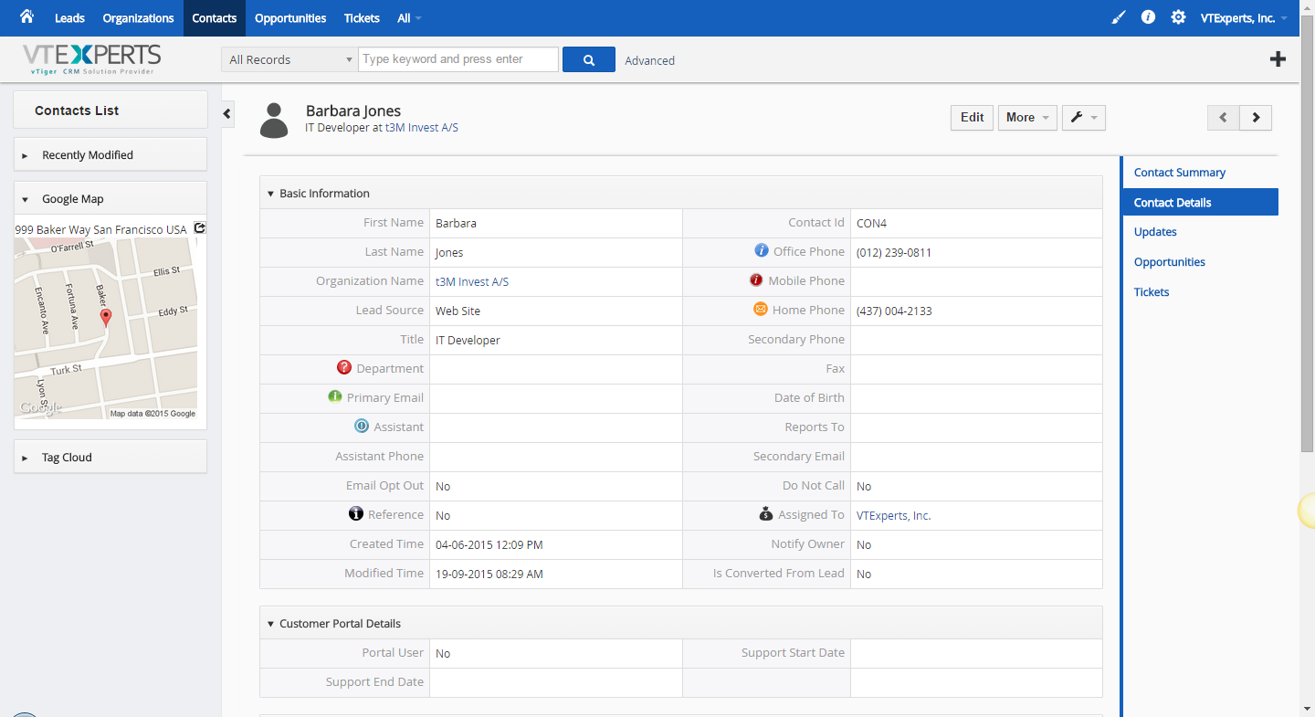Switch to the Contact Summary tab
1315x717 pixels.
pos(1180,173)
